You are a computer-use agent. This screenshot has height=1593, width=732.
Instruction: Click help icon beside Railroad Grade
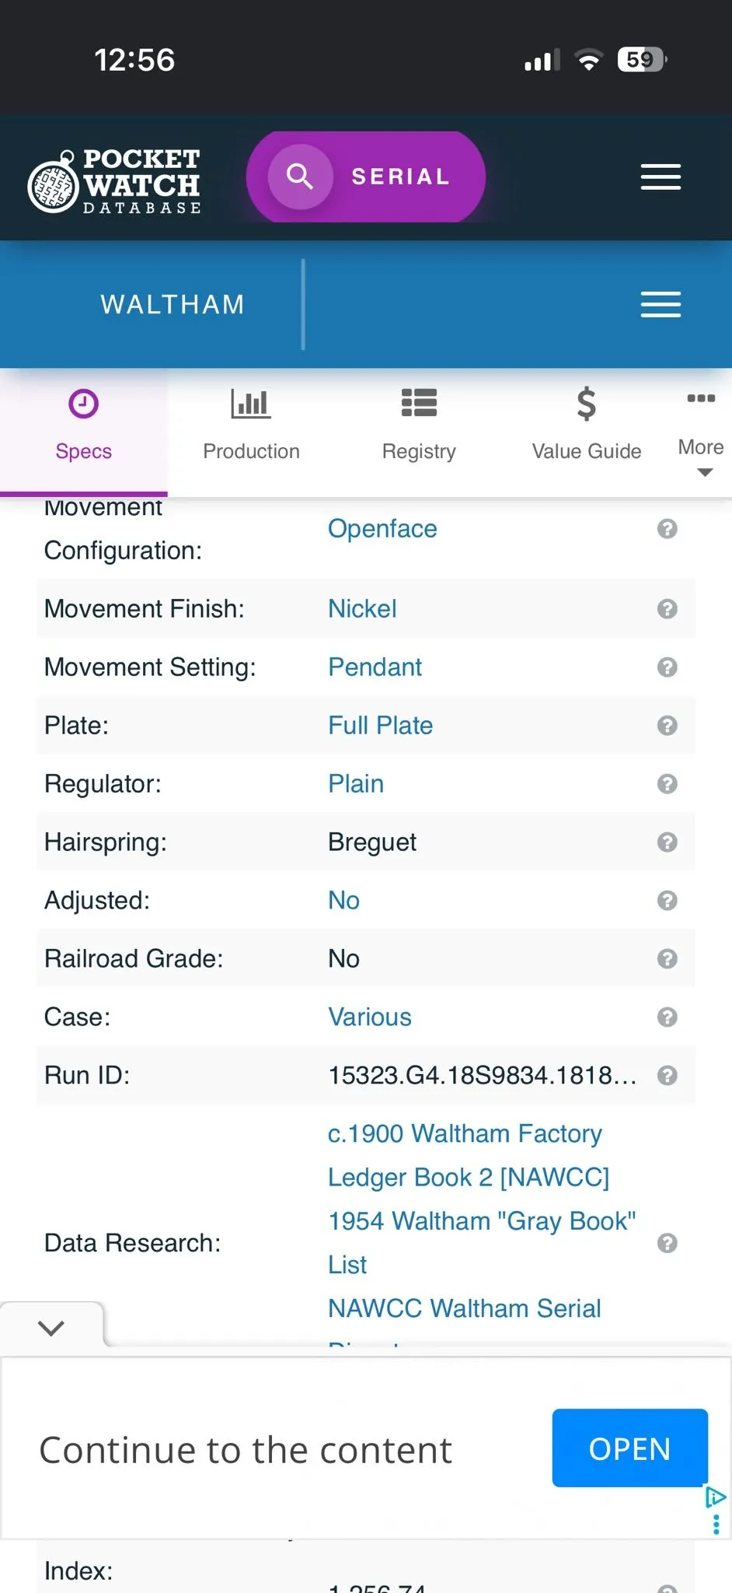point(667,959)
